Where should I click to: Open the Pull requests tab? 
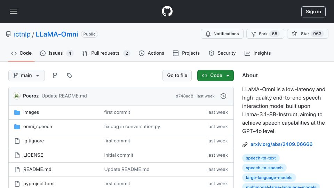(106, 53)
